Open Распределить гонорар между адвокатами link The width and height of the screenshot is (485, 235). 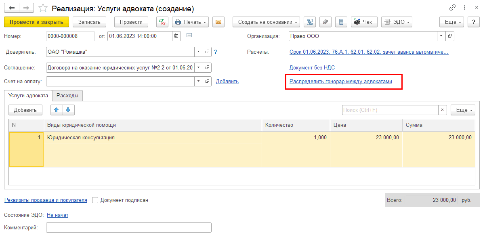pyautogui.click(x=340, y=81)
